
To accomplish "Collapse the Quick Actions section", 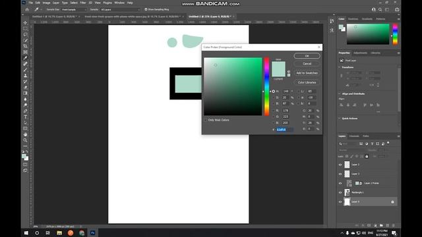I will point(340,118).
